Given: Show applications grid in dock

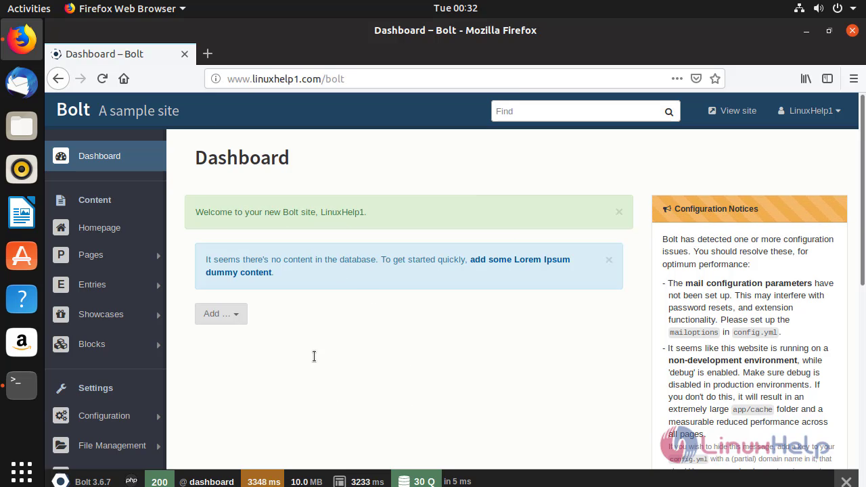Looking at the screenshot, I should pos(22,471).
